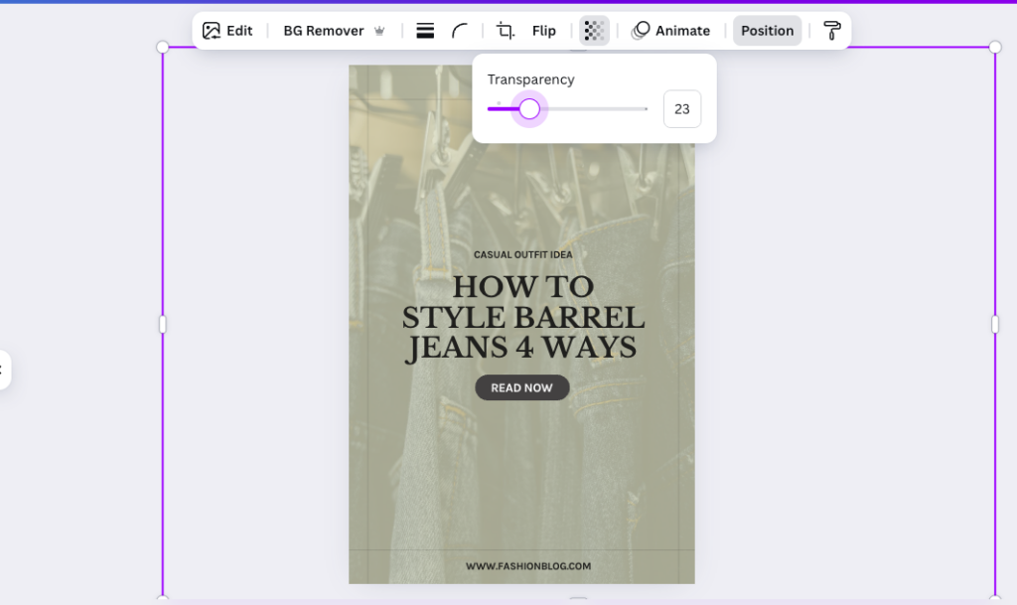Select the CASUAL OUTFIT IDEA text
Image resolution: width=1017 pixels, height=605 pixels.
click(x=522, y=255)
